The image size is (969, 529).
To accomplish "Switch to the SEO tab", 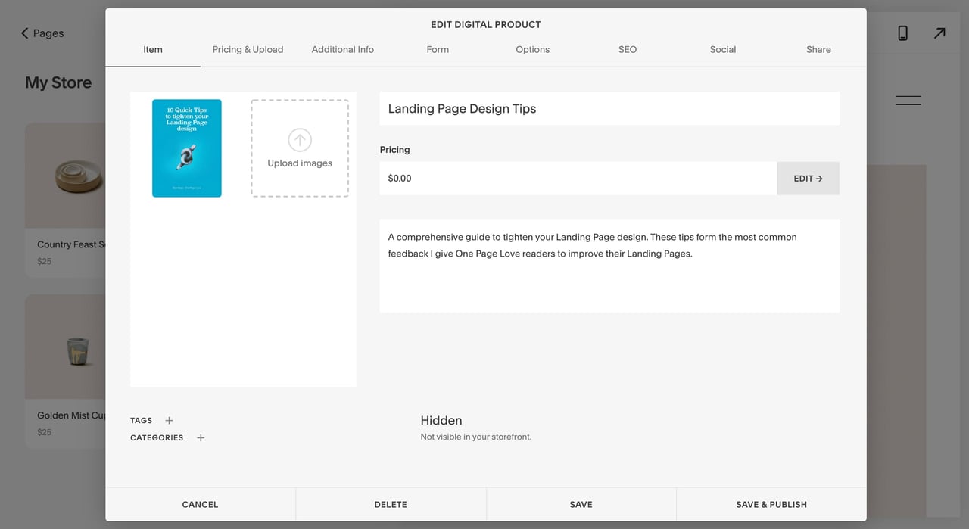I will [x=627, y=49].
